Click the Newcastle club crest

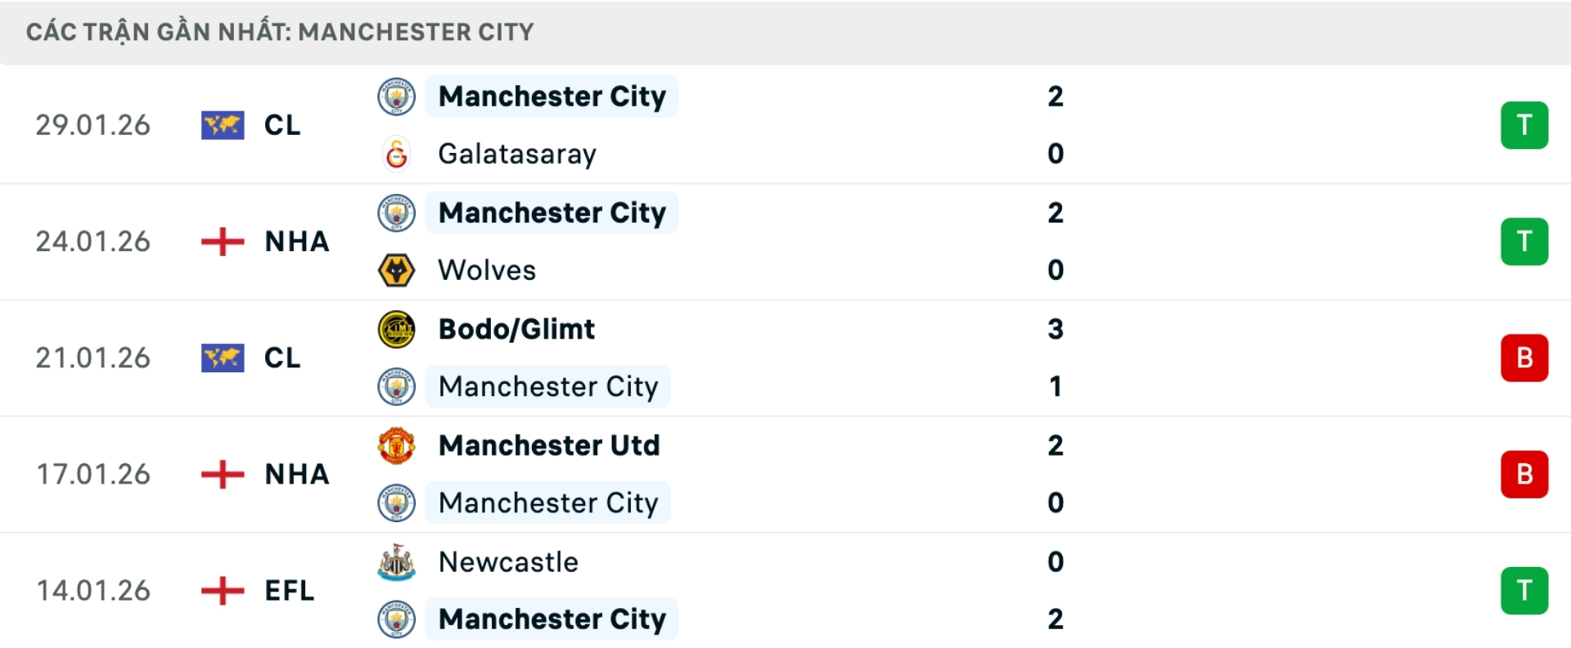coord(396,562)
